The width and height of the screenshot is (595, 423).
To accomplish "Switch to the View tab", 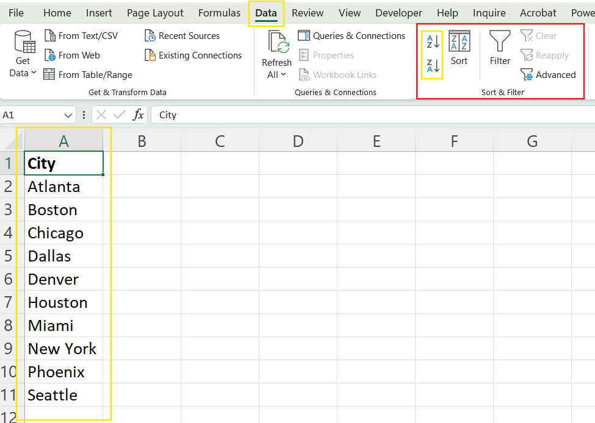I will (x=350, y=13).
